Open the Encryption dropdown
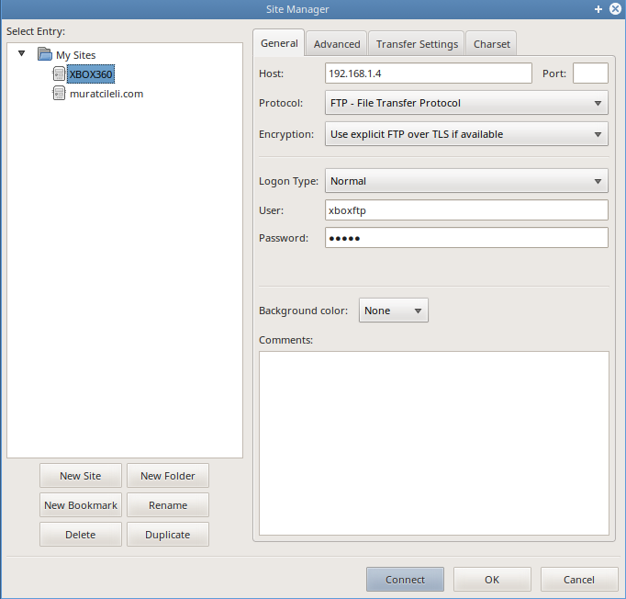626x599 pixels. (466, 134)
